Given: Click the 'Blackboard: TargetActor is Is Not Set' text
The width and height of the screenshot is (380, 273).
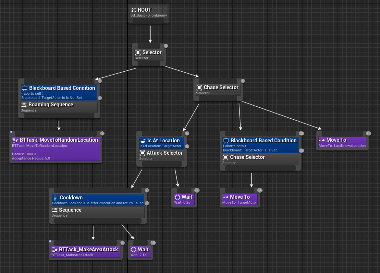Looking at the screenshot, I should tap(52, 98).
